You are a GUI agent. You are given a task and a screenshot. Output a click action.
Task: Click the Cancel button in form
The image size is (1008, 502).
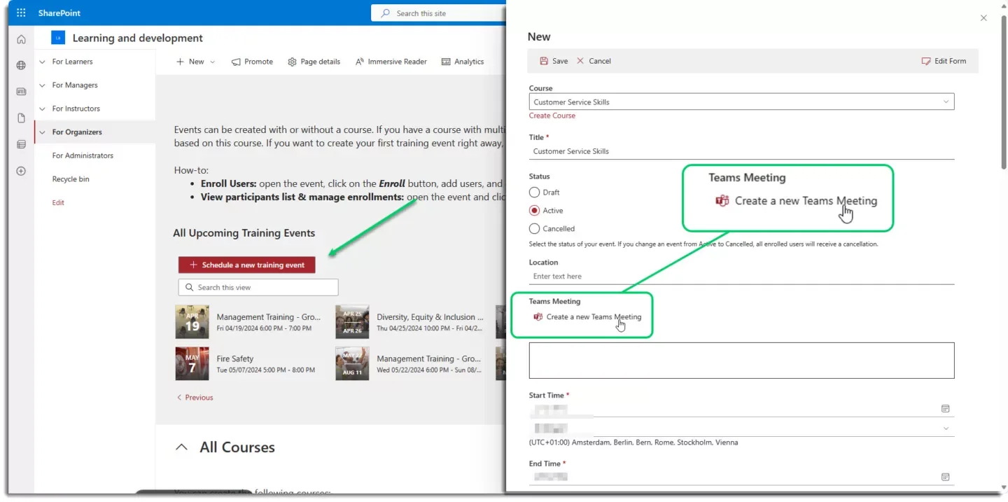(x=593, y=61)
